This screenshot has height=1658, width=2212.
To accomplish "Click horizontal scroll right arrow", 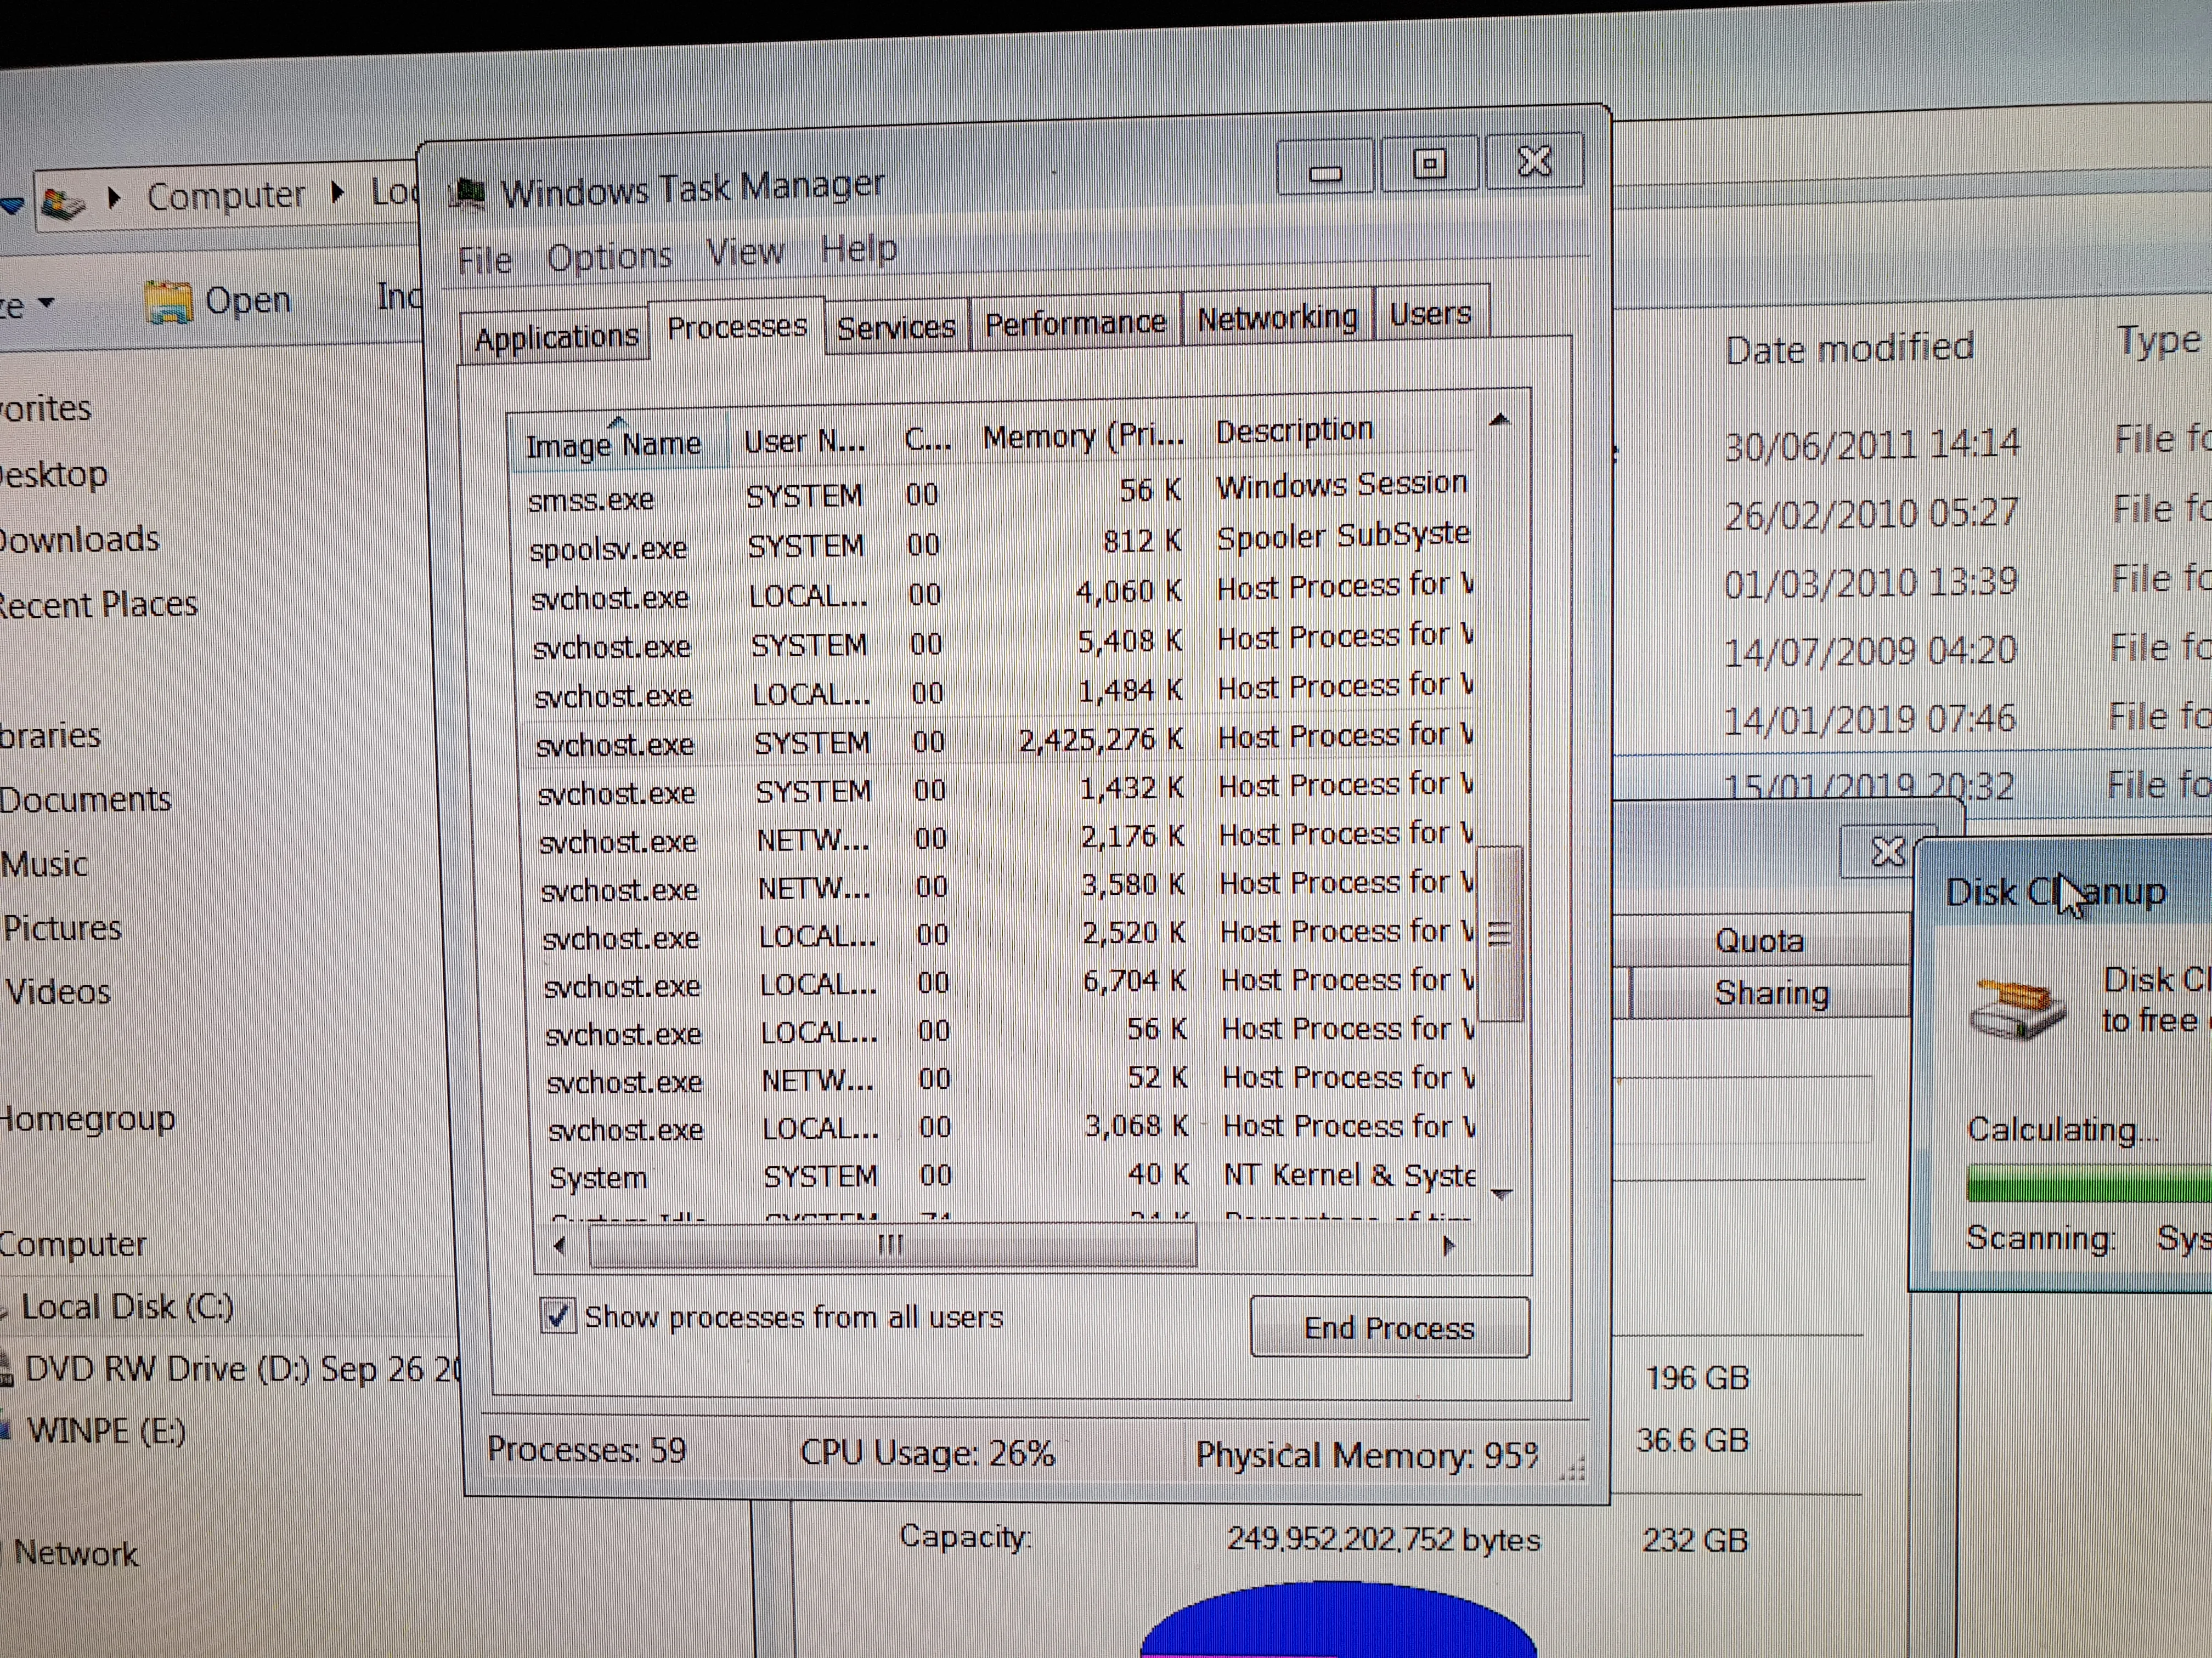I will click(x=1448, y=1245).
